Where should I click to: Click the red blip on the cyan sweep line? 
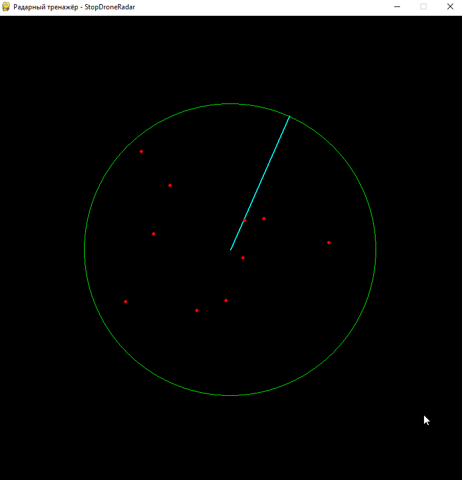pyautogui.click(x=245, y=220)
